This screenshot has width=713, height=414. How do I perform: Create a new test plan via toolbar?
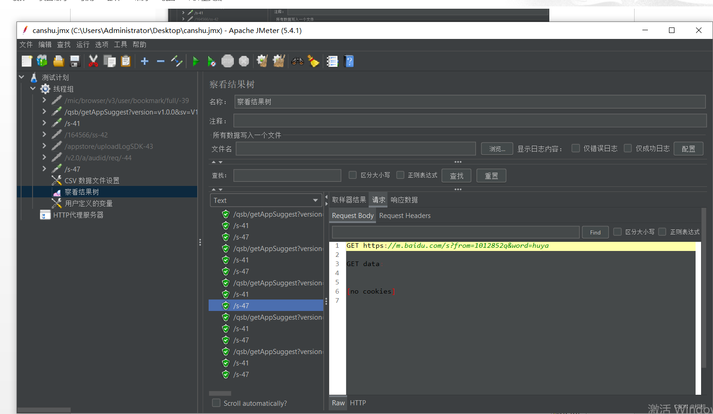27,61
